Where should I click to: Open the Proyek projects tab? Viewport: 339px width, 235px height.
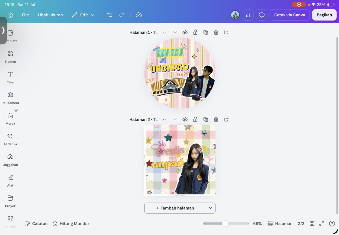(10, 201)
